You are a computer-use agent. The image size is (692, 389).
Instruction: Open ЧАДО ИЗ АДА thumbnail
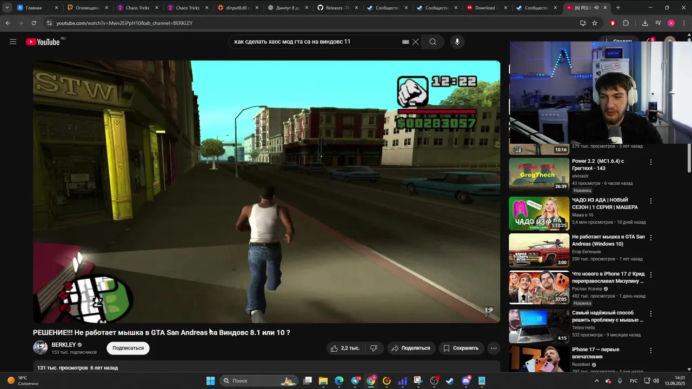[x=539, y=213]
